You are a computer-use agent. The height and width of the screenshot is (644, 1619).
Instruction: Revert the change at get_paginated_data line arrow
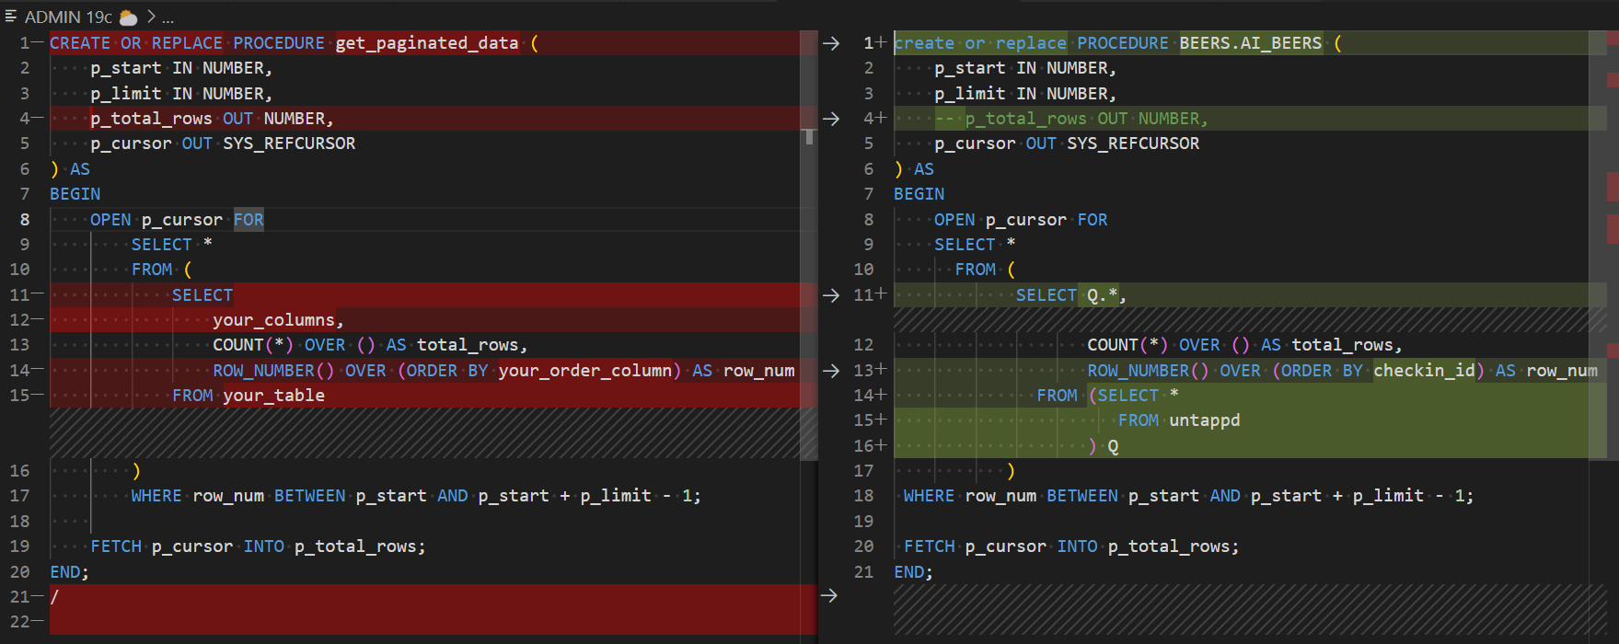830,43
